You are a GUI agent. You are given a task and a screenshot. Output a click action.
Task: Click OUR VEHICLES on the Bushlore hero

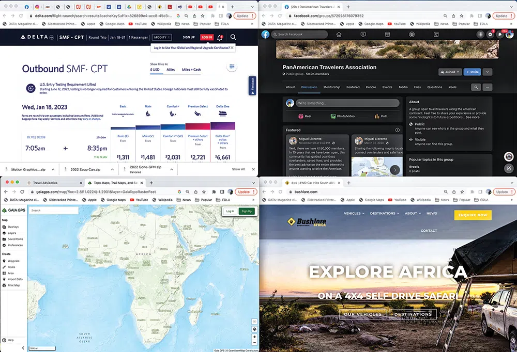coord(363,314)
